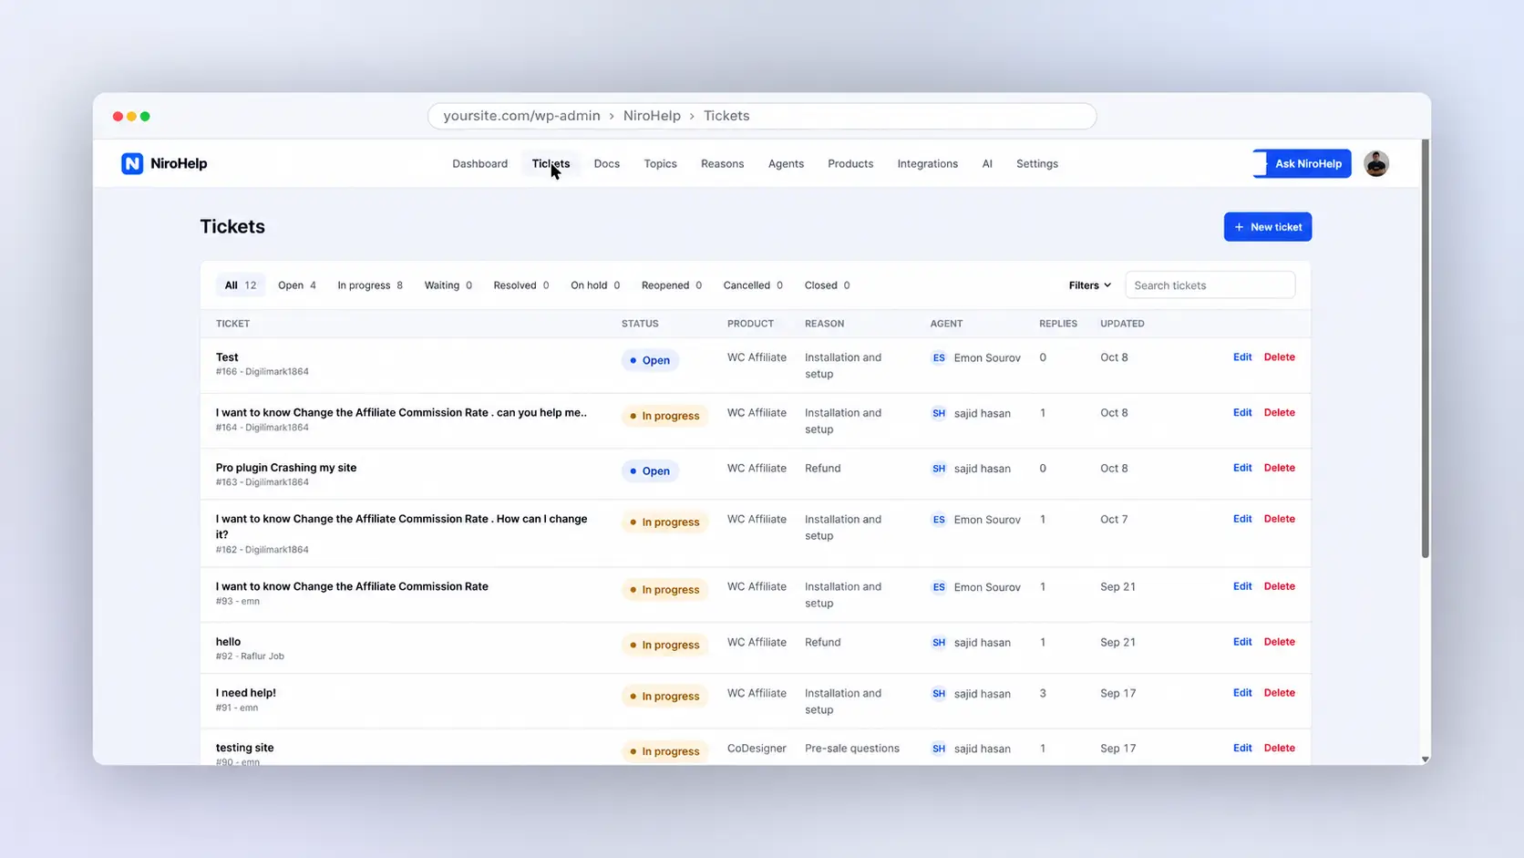Focus the Search tickets field

[1210, 285]
